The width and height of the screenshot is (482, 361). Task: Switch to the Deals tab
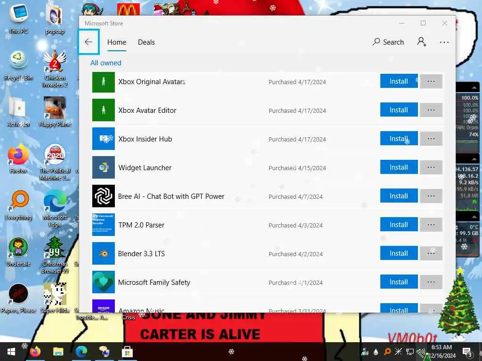[146, 42]
